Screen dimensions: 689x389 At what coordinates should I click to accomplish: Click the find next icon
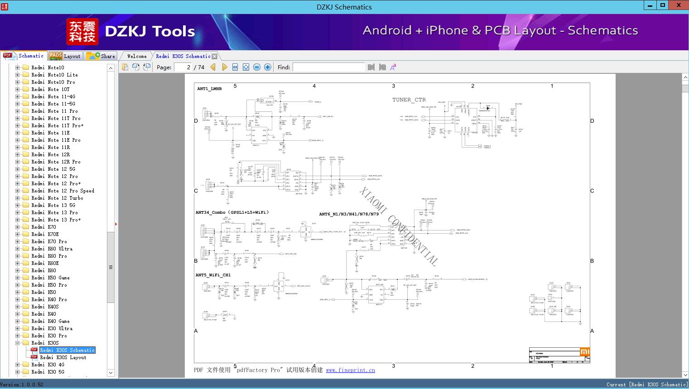pos(382,67)
